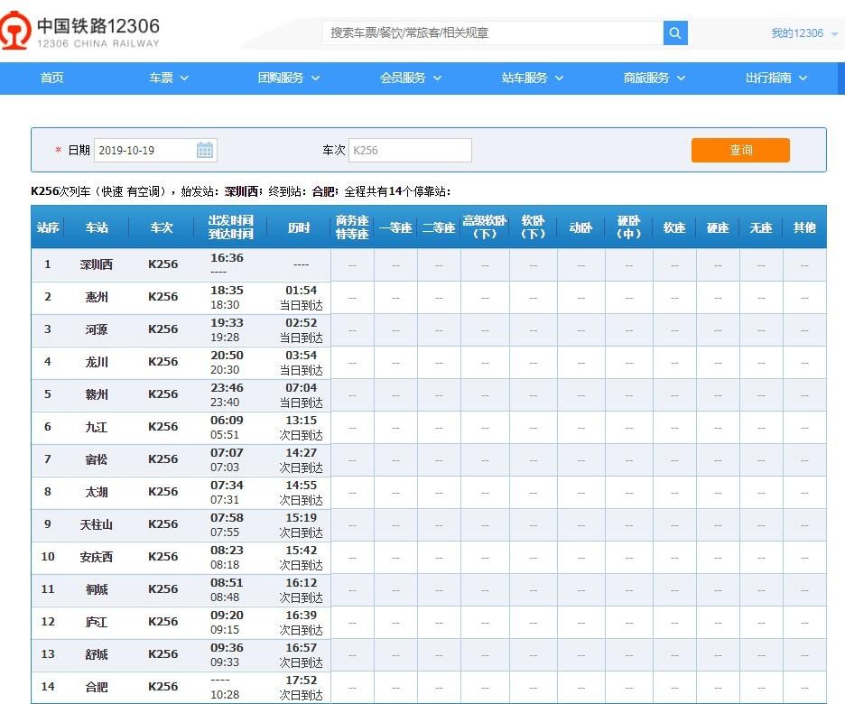
Task: Expand the 团购服务 dropdown arrow
Action: [315, 79]
